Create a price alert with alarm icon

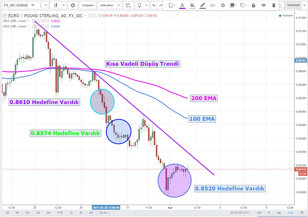coord(128,5)
